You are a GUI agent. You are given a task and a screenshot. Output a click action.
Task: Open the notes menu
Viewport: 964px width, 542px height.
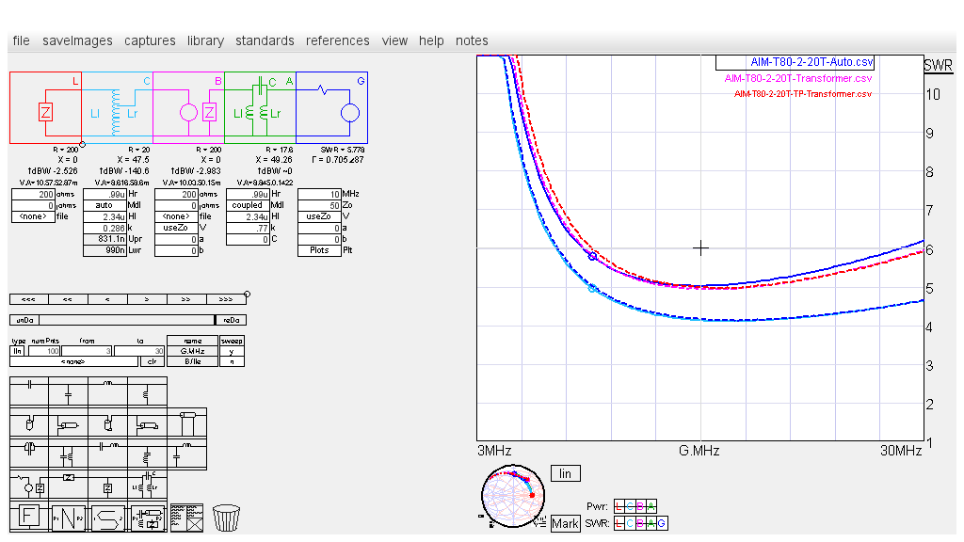pos(472,40)
